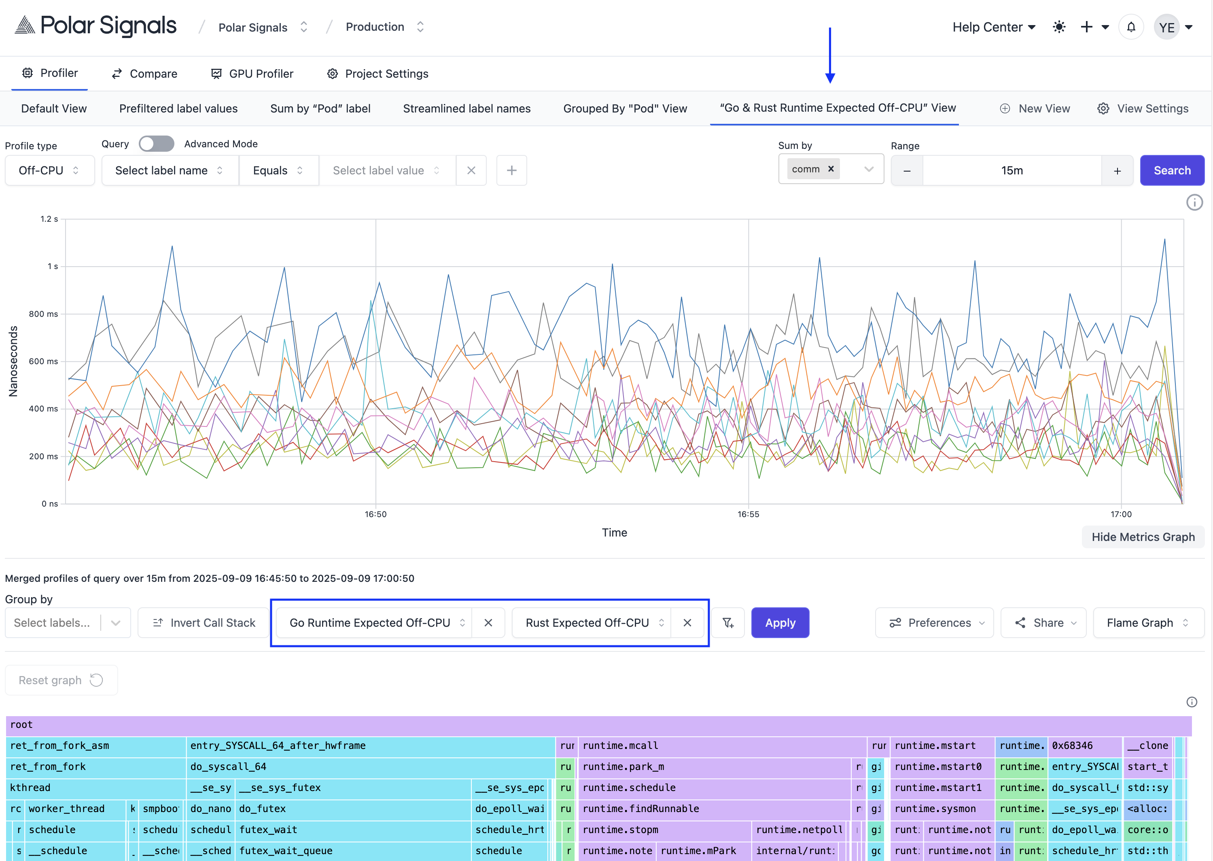Switch to the GPU Profiler tab

coord(252,74)
